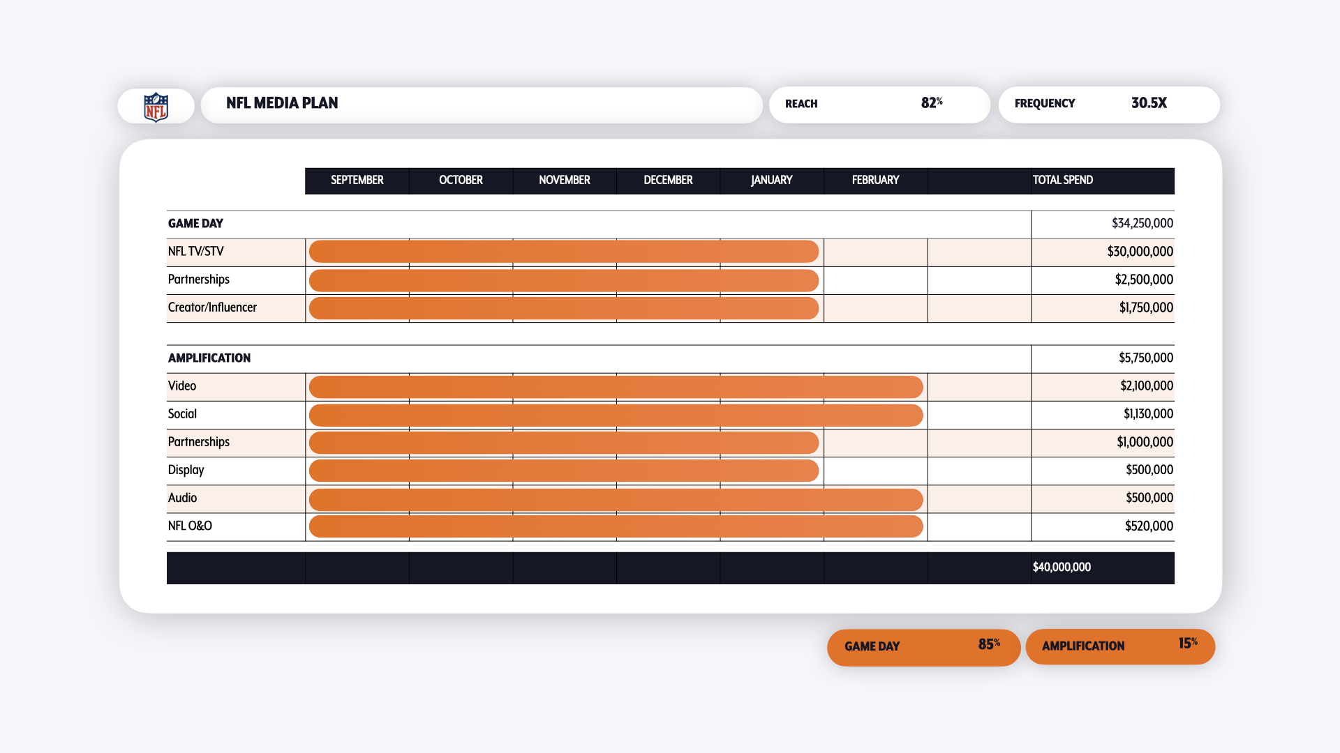Click the $520,000 spend value
This screenshot has width=1340, height=753.
[x=1149, y=526]
